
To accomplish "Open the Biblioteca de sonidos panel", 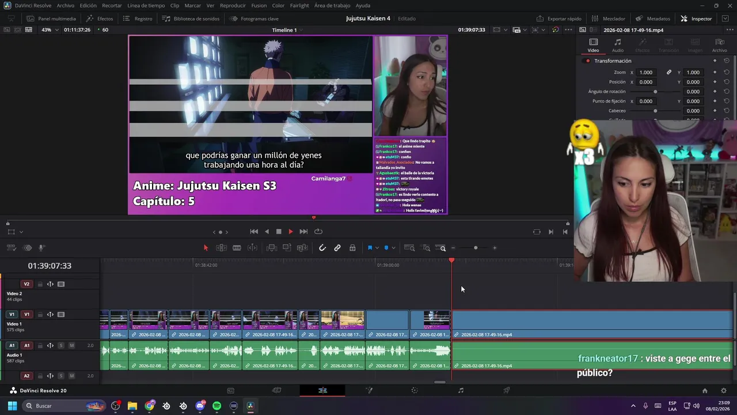I will click(191, 18).
